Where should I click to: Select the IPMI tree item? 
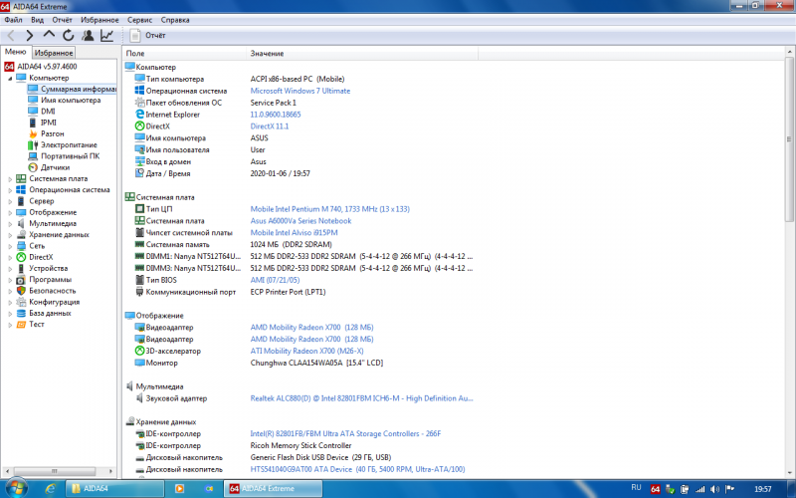(x=48, y=123)
